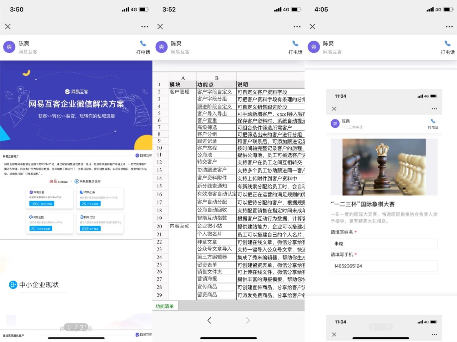Click the 25 blue badge under 网易七鱼
This screenshot has height=342, width=457.
click(x=90, y=204)
